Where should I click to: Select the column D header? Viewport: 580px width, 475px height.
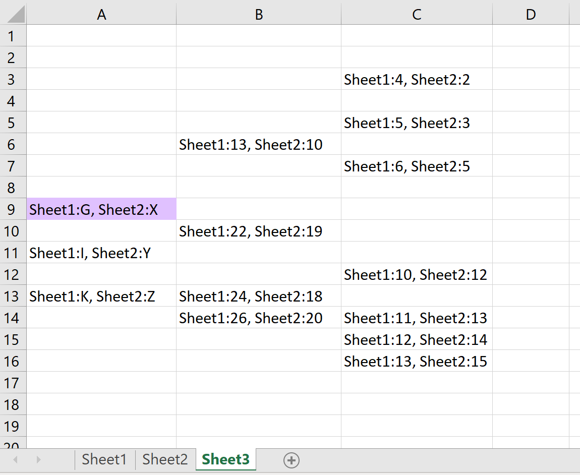(x=531, y=14)
